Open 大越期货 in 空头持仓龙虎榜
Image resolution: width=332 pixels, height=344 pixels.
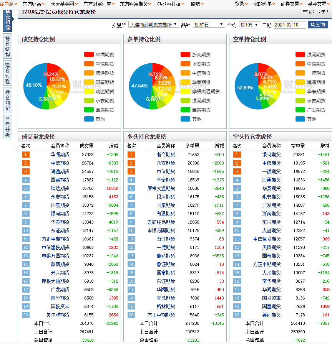[x=271, y=230]
